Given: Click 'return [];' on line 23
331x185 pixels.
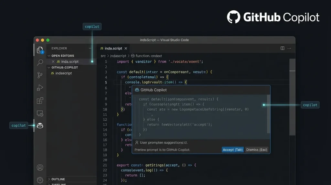Looking at the screenshot, I should (x=135, y=175).
